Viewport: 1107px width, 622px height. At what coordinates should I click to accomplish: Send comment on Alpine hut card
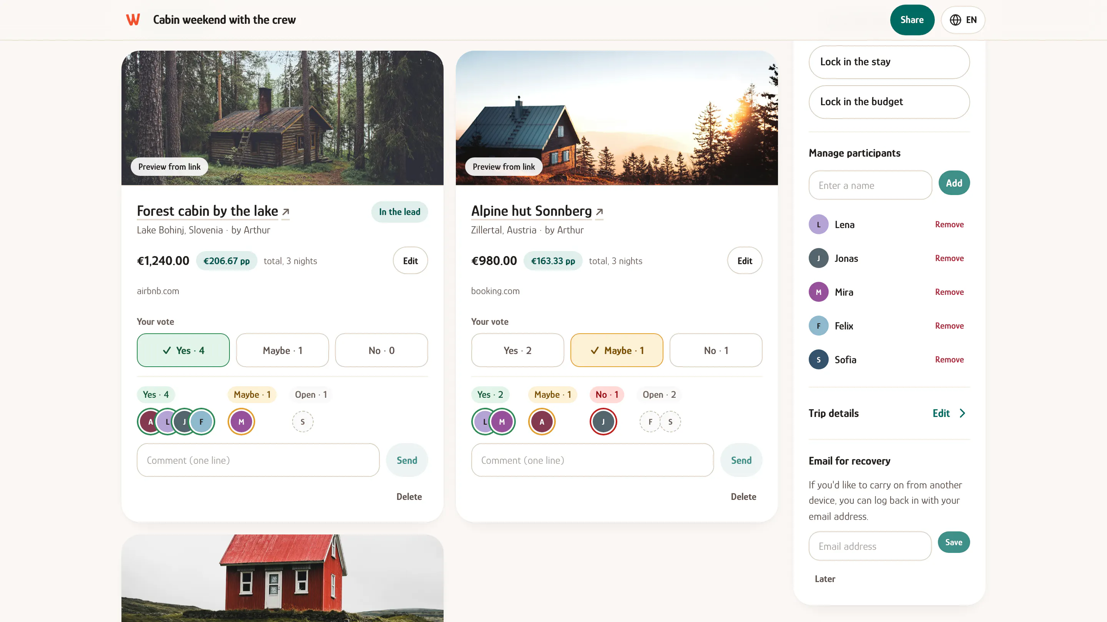click(x=741, y=460)
